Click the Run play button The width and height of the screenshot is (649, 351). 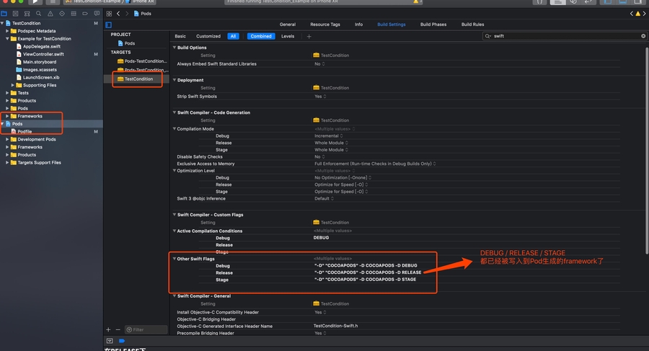click(x=36, y=2)
